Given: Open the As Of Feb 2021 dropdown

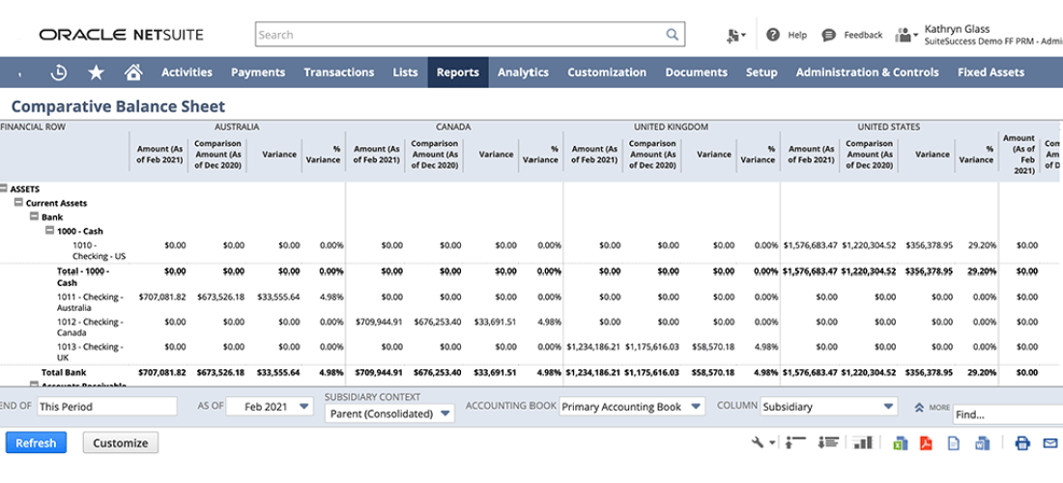Looking at the screenshot, I should (x=270, y=407).
